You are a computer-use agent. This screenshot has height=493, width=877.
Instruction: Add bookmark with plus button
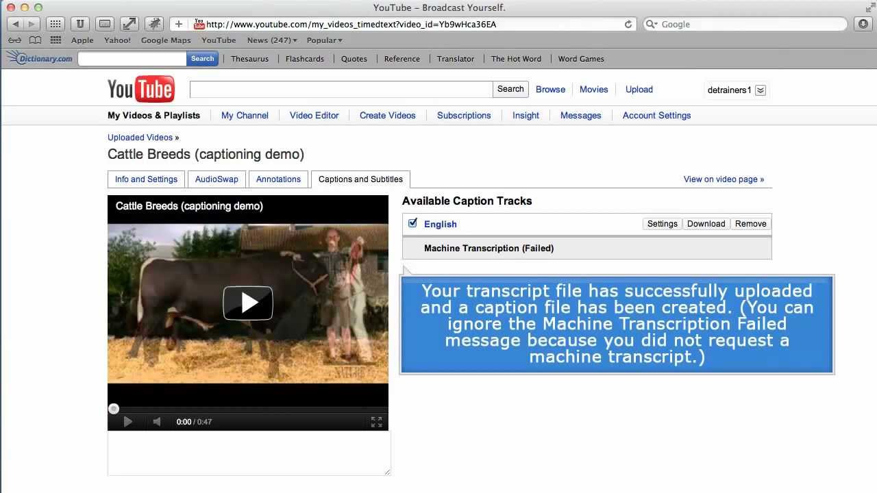[178, 24]
